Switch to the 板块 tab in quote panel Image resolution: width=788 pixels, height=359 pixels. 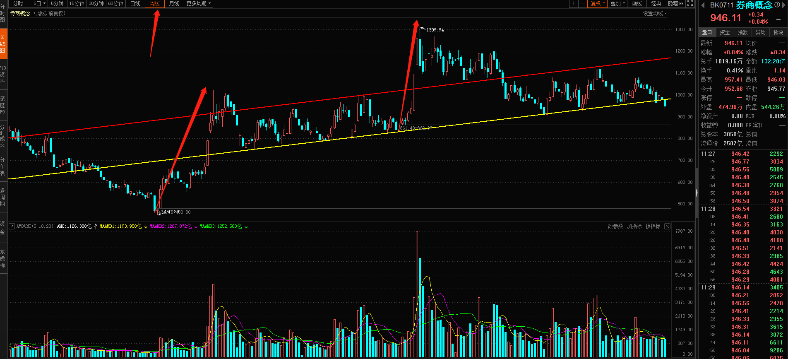click(778, 32)
